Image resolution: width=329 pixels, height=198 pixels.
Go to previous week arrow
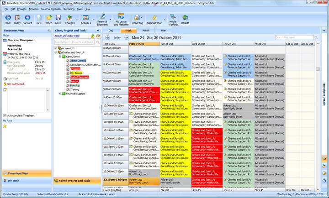point(107,38)
